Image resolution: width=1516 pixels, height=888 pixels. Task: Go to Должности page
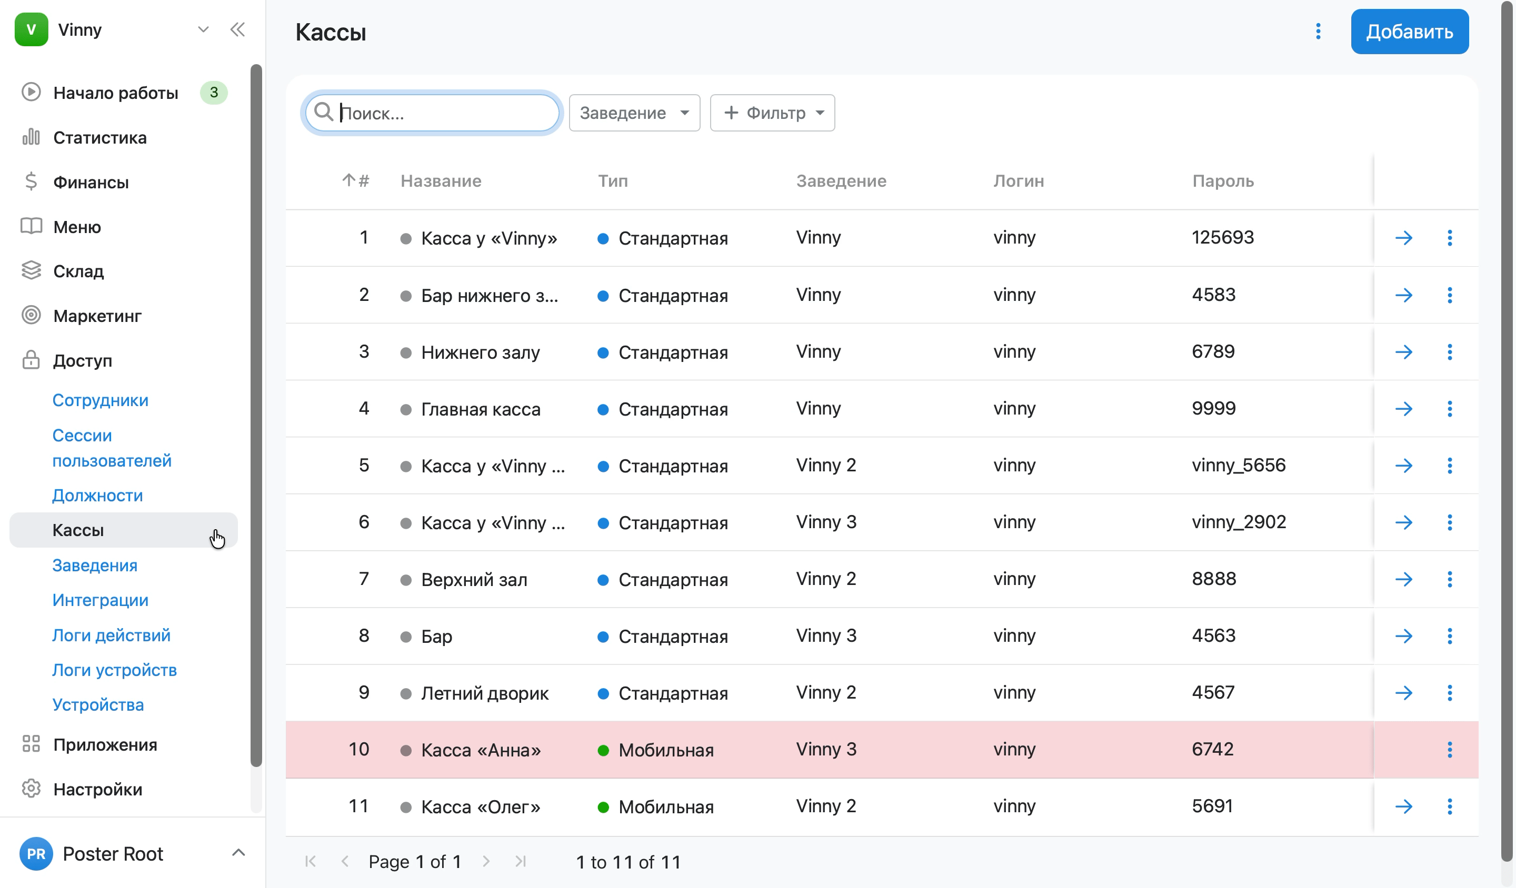[97, 496]
